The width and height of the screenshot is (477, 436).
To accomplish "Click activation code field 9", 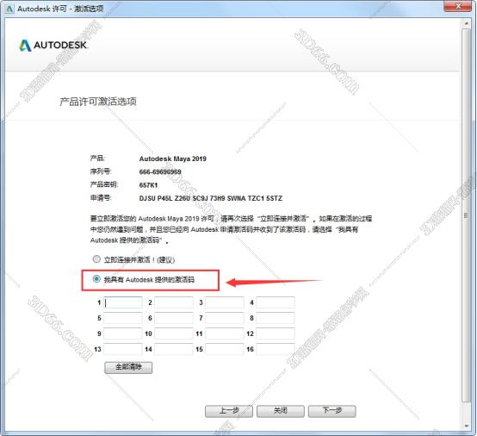I will coord(123,333).
